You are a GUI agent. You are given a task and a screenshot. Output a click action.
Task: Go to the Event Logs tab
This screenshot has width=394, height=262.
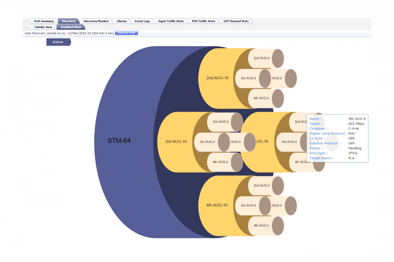tap(142, 21)
